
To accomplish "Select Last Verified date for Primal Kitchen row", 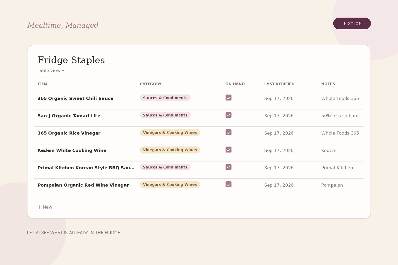I will 279,168.
